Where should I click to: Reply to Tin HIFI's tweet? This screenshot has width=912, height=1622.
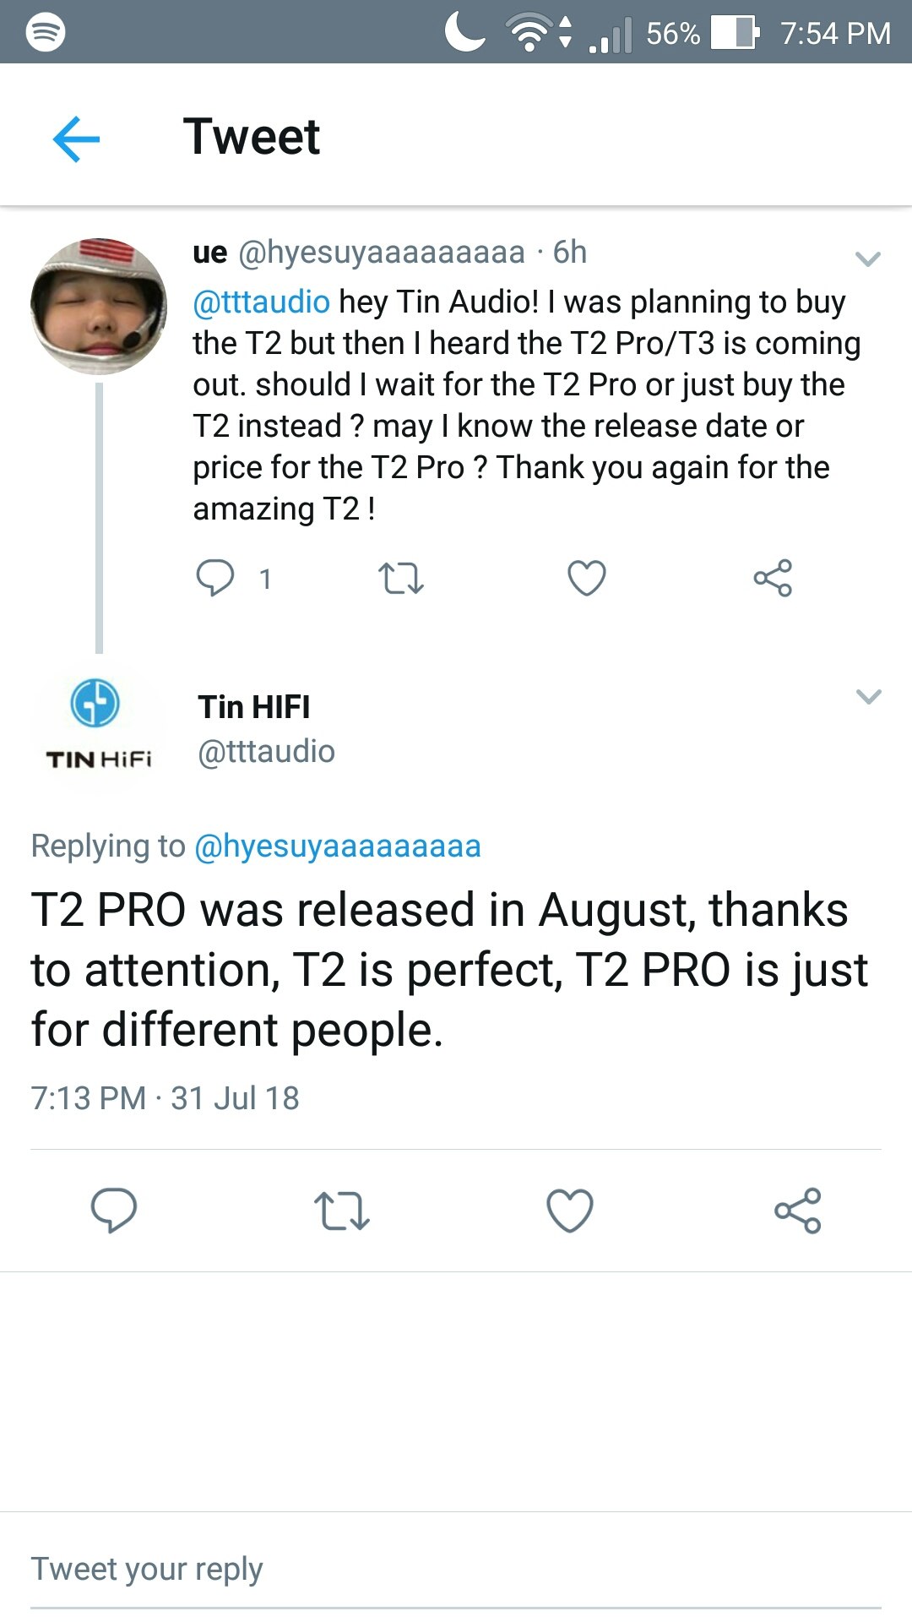coord(113,1210)
